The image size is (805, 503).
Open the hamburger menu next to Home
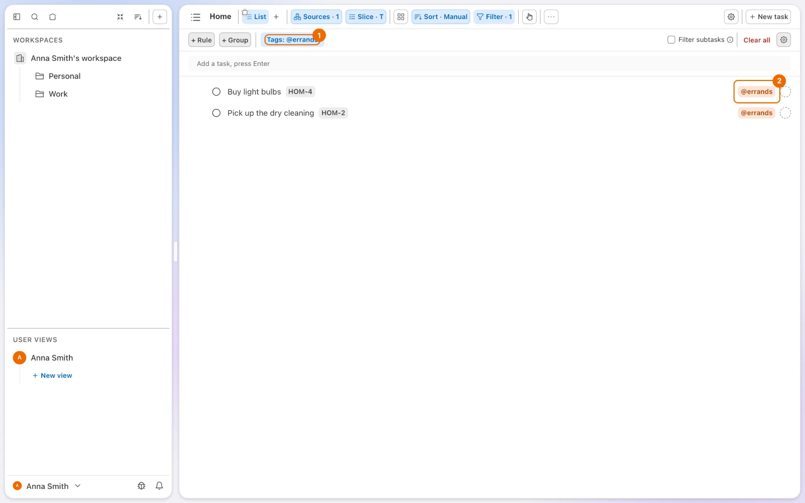tap(196, 17)
